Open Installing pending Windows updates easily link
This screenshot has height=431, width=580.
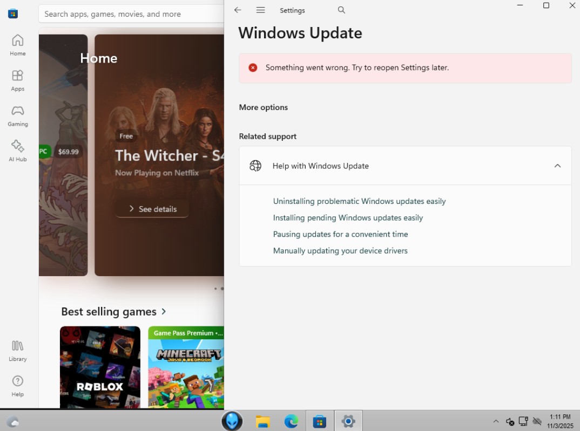[348, 218]
